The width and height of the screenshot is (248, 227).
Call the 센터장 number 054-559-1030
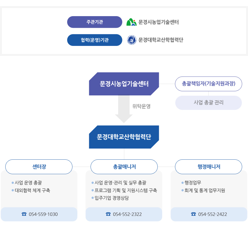pos(43,214)
